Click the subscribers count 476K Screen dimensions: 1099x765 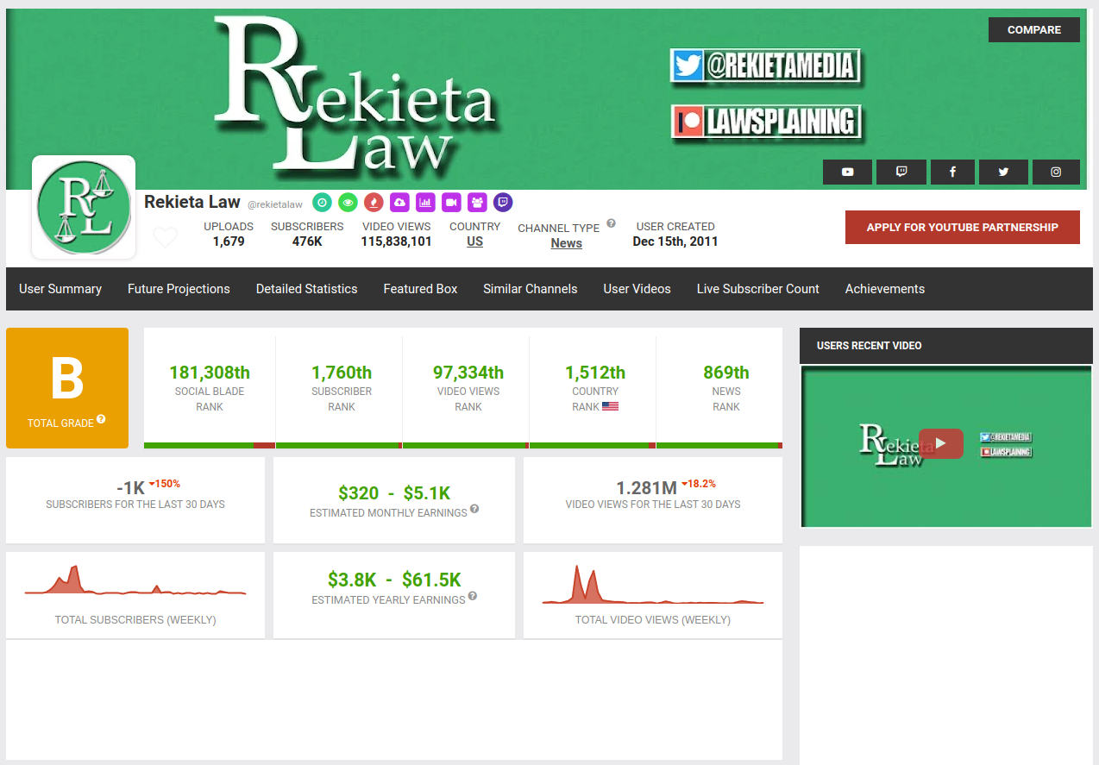[307, 241]
